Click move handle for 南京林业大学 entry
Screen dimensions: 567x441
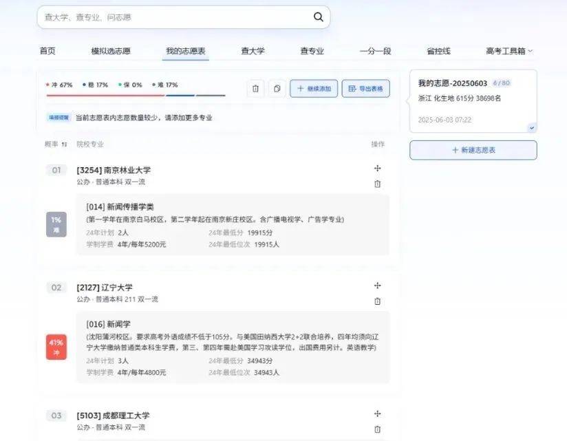tap(377, 169)
